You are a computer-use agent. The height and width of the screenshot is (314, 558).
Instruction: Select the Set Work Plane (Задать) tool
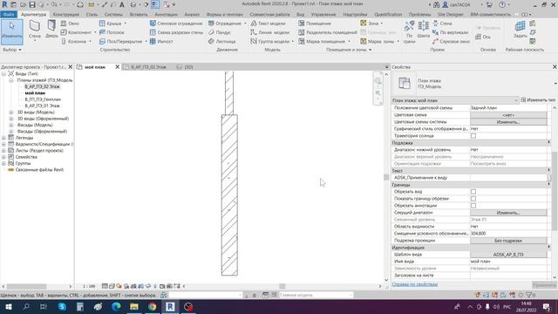(x=521, y=29)
